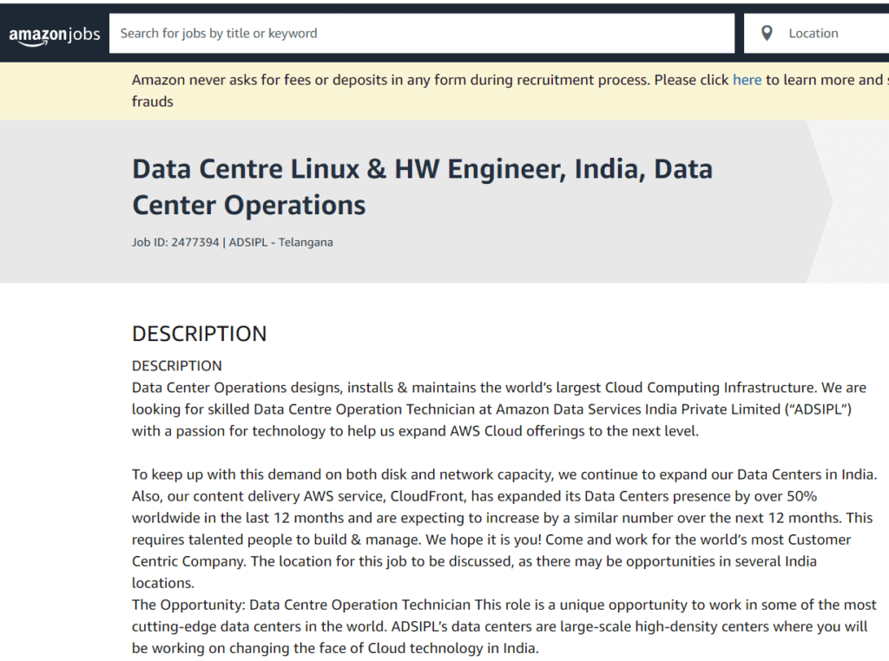
Task: Click the word 'frauds' in the banner
Action: 151,101
